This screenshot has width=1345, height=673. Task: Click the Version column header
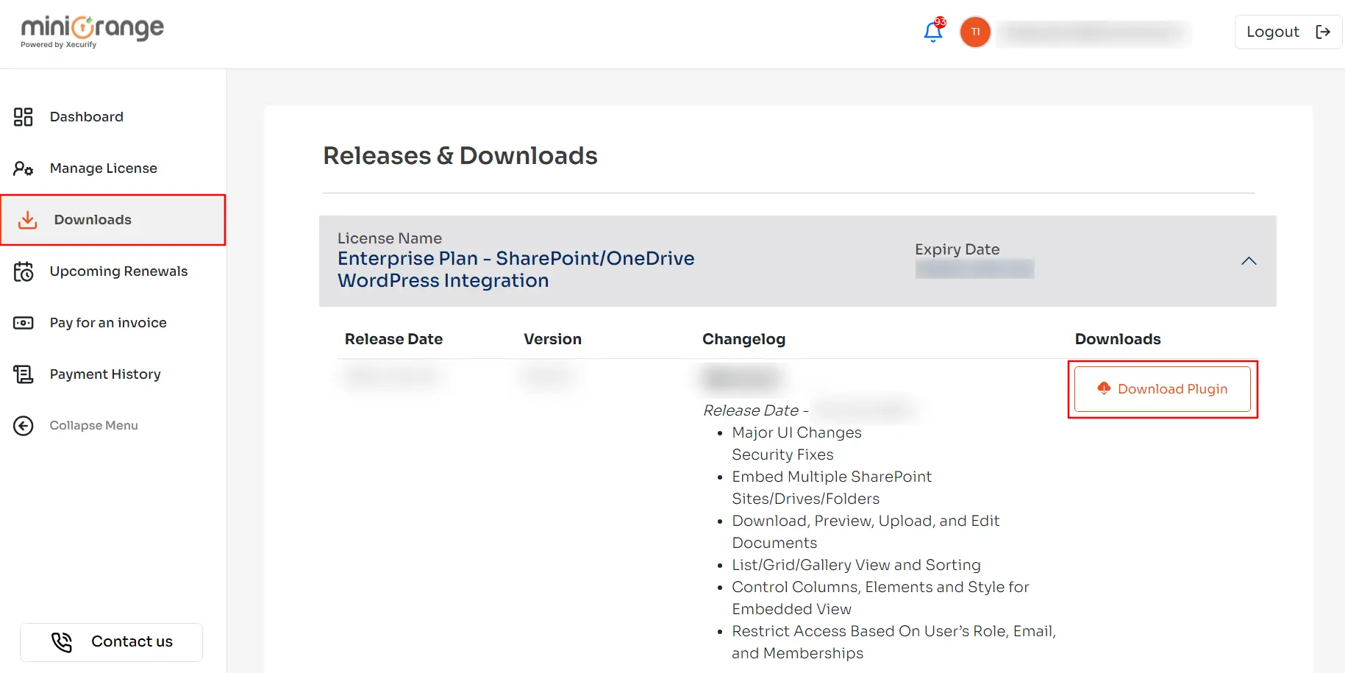pos(552,339)
